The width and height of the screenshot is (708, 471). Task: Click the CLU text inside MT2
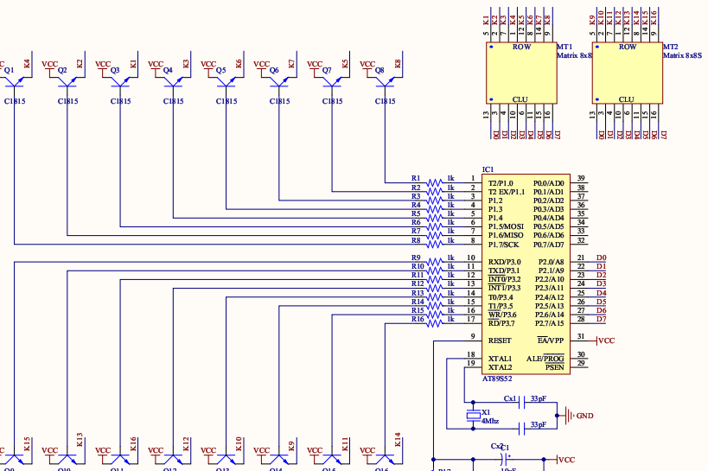(x=626, y=99)
